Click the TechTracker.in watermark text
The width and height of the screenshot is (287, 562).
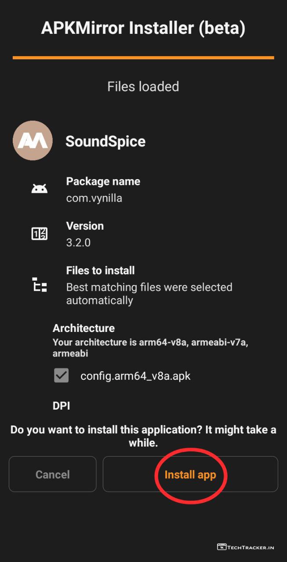(x=251, y=547)
